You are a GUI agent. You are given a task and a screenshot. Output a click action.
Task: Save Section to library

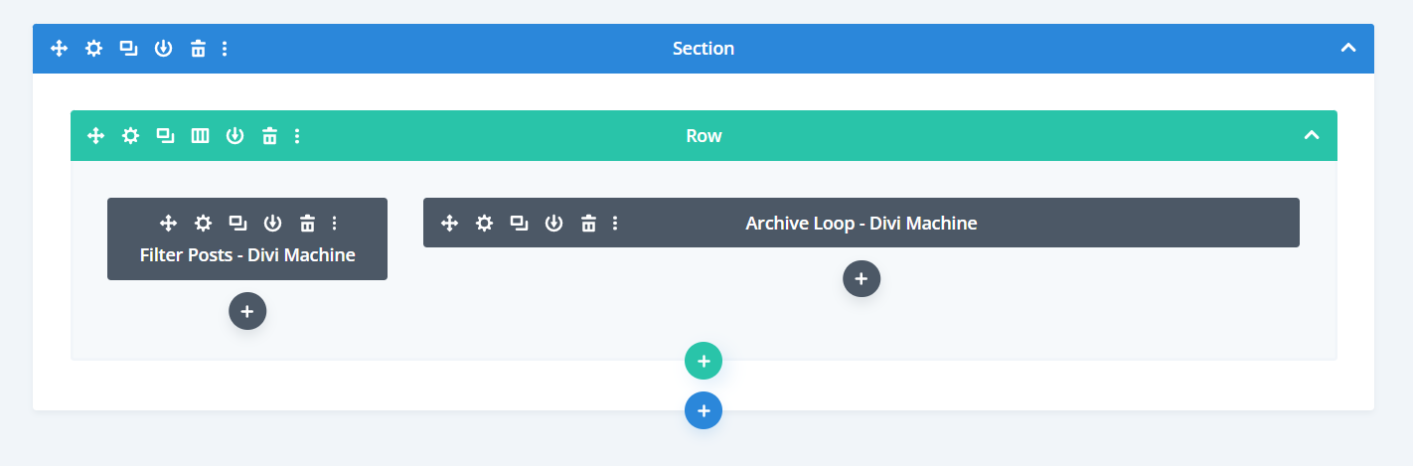pyautogui.click(x=163, y=49)
